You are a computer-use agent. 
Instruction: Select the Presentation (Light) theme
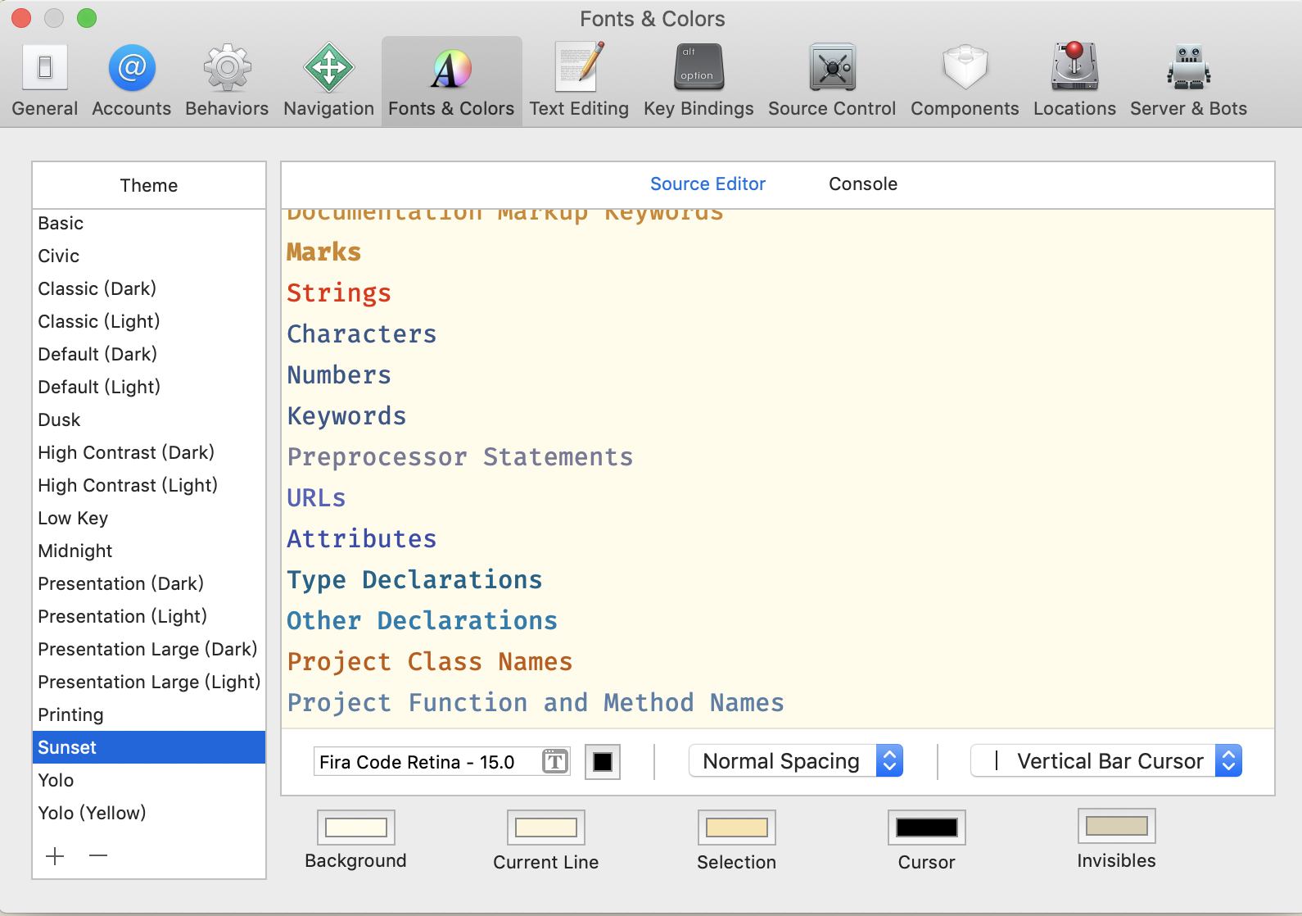(x=149, y=617)
